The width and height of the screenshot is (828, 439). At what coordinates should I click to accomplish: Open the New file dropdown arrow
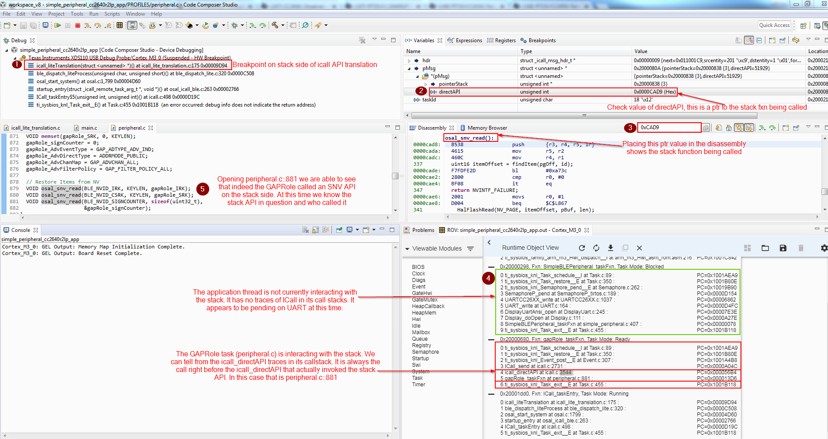tap(14, 26)
